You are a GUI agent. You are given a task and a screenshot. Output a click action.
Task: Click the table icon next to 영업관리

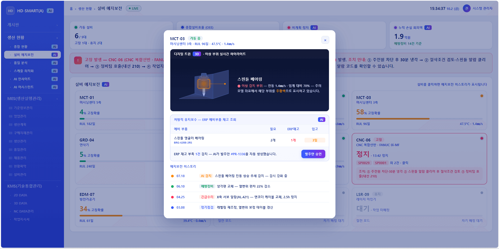coord(11,116)
